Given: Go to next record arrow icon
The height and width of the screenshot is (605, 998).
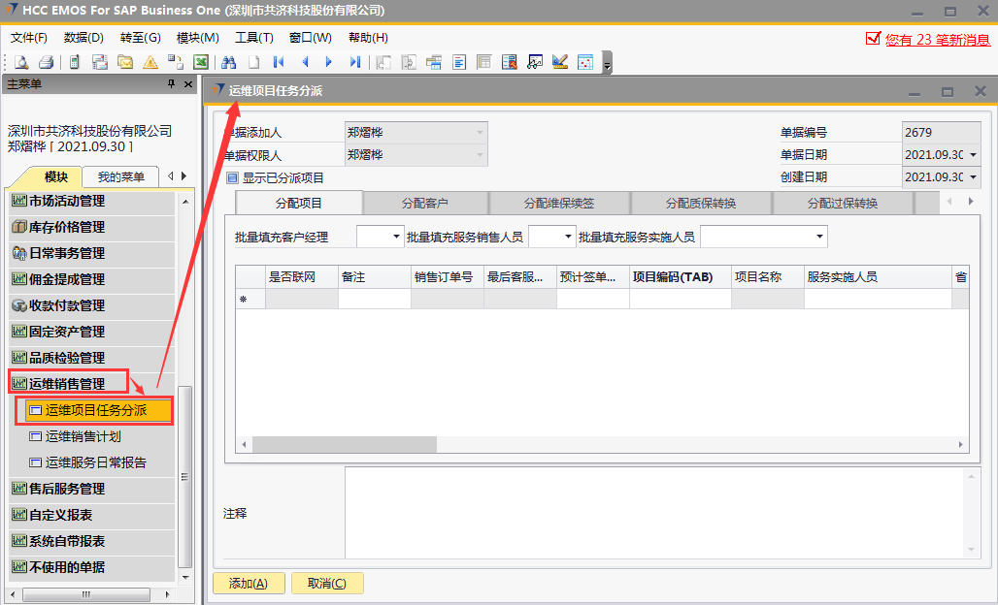Looking at the screenshot, I should (x=329, y=62).
